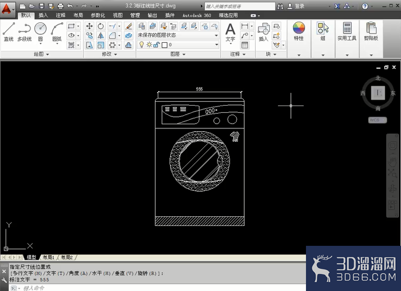Click the WCS button under the ViewCube

click(x=377, y=120)
